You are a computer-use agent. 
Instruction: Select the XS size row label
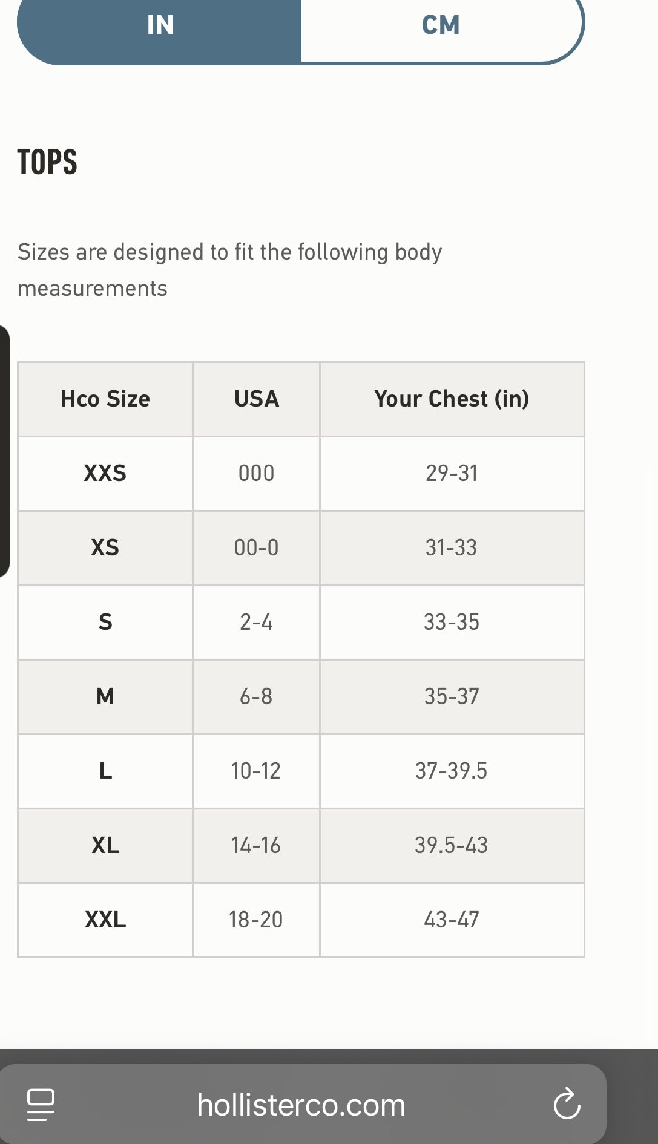tap(105, 547)
